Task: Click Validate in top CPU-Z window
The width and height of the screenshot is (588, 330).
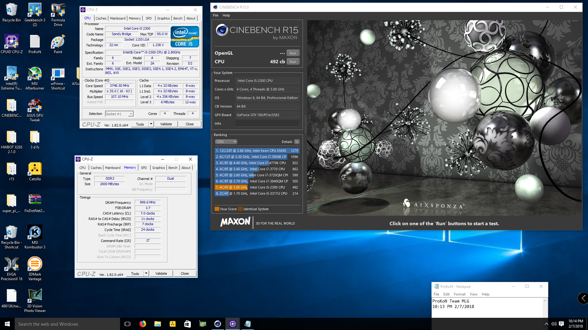Action: 166,124
